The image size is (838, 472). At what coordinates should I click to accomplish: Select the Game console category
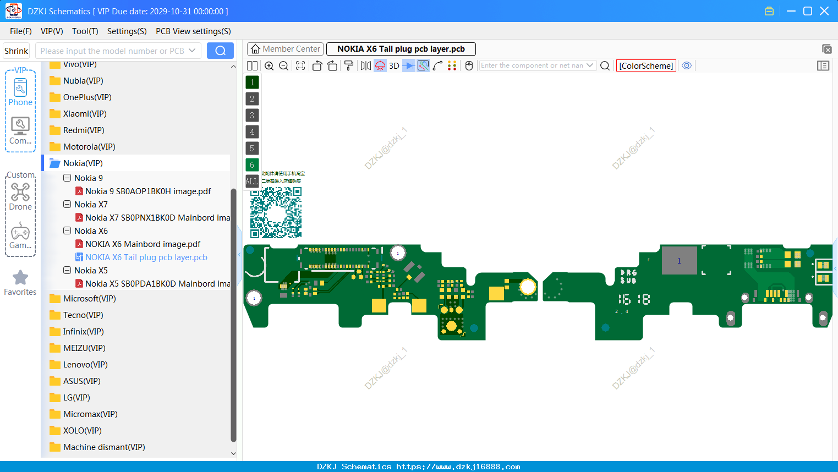coord(20,235)
